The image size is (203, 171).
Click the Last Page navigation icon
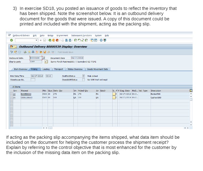pos(87,40)
